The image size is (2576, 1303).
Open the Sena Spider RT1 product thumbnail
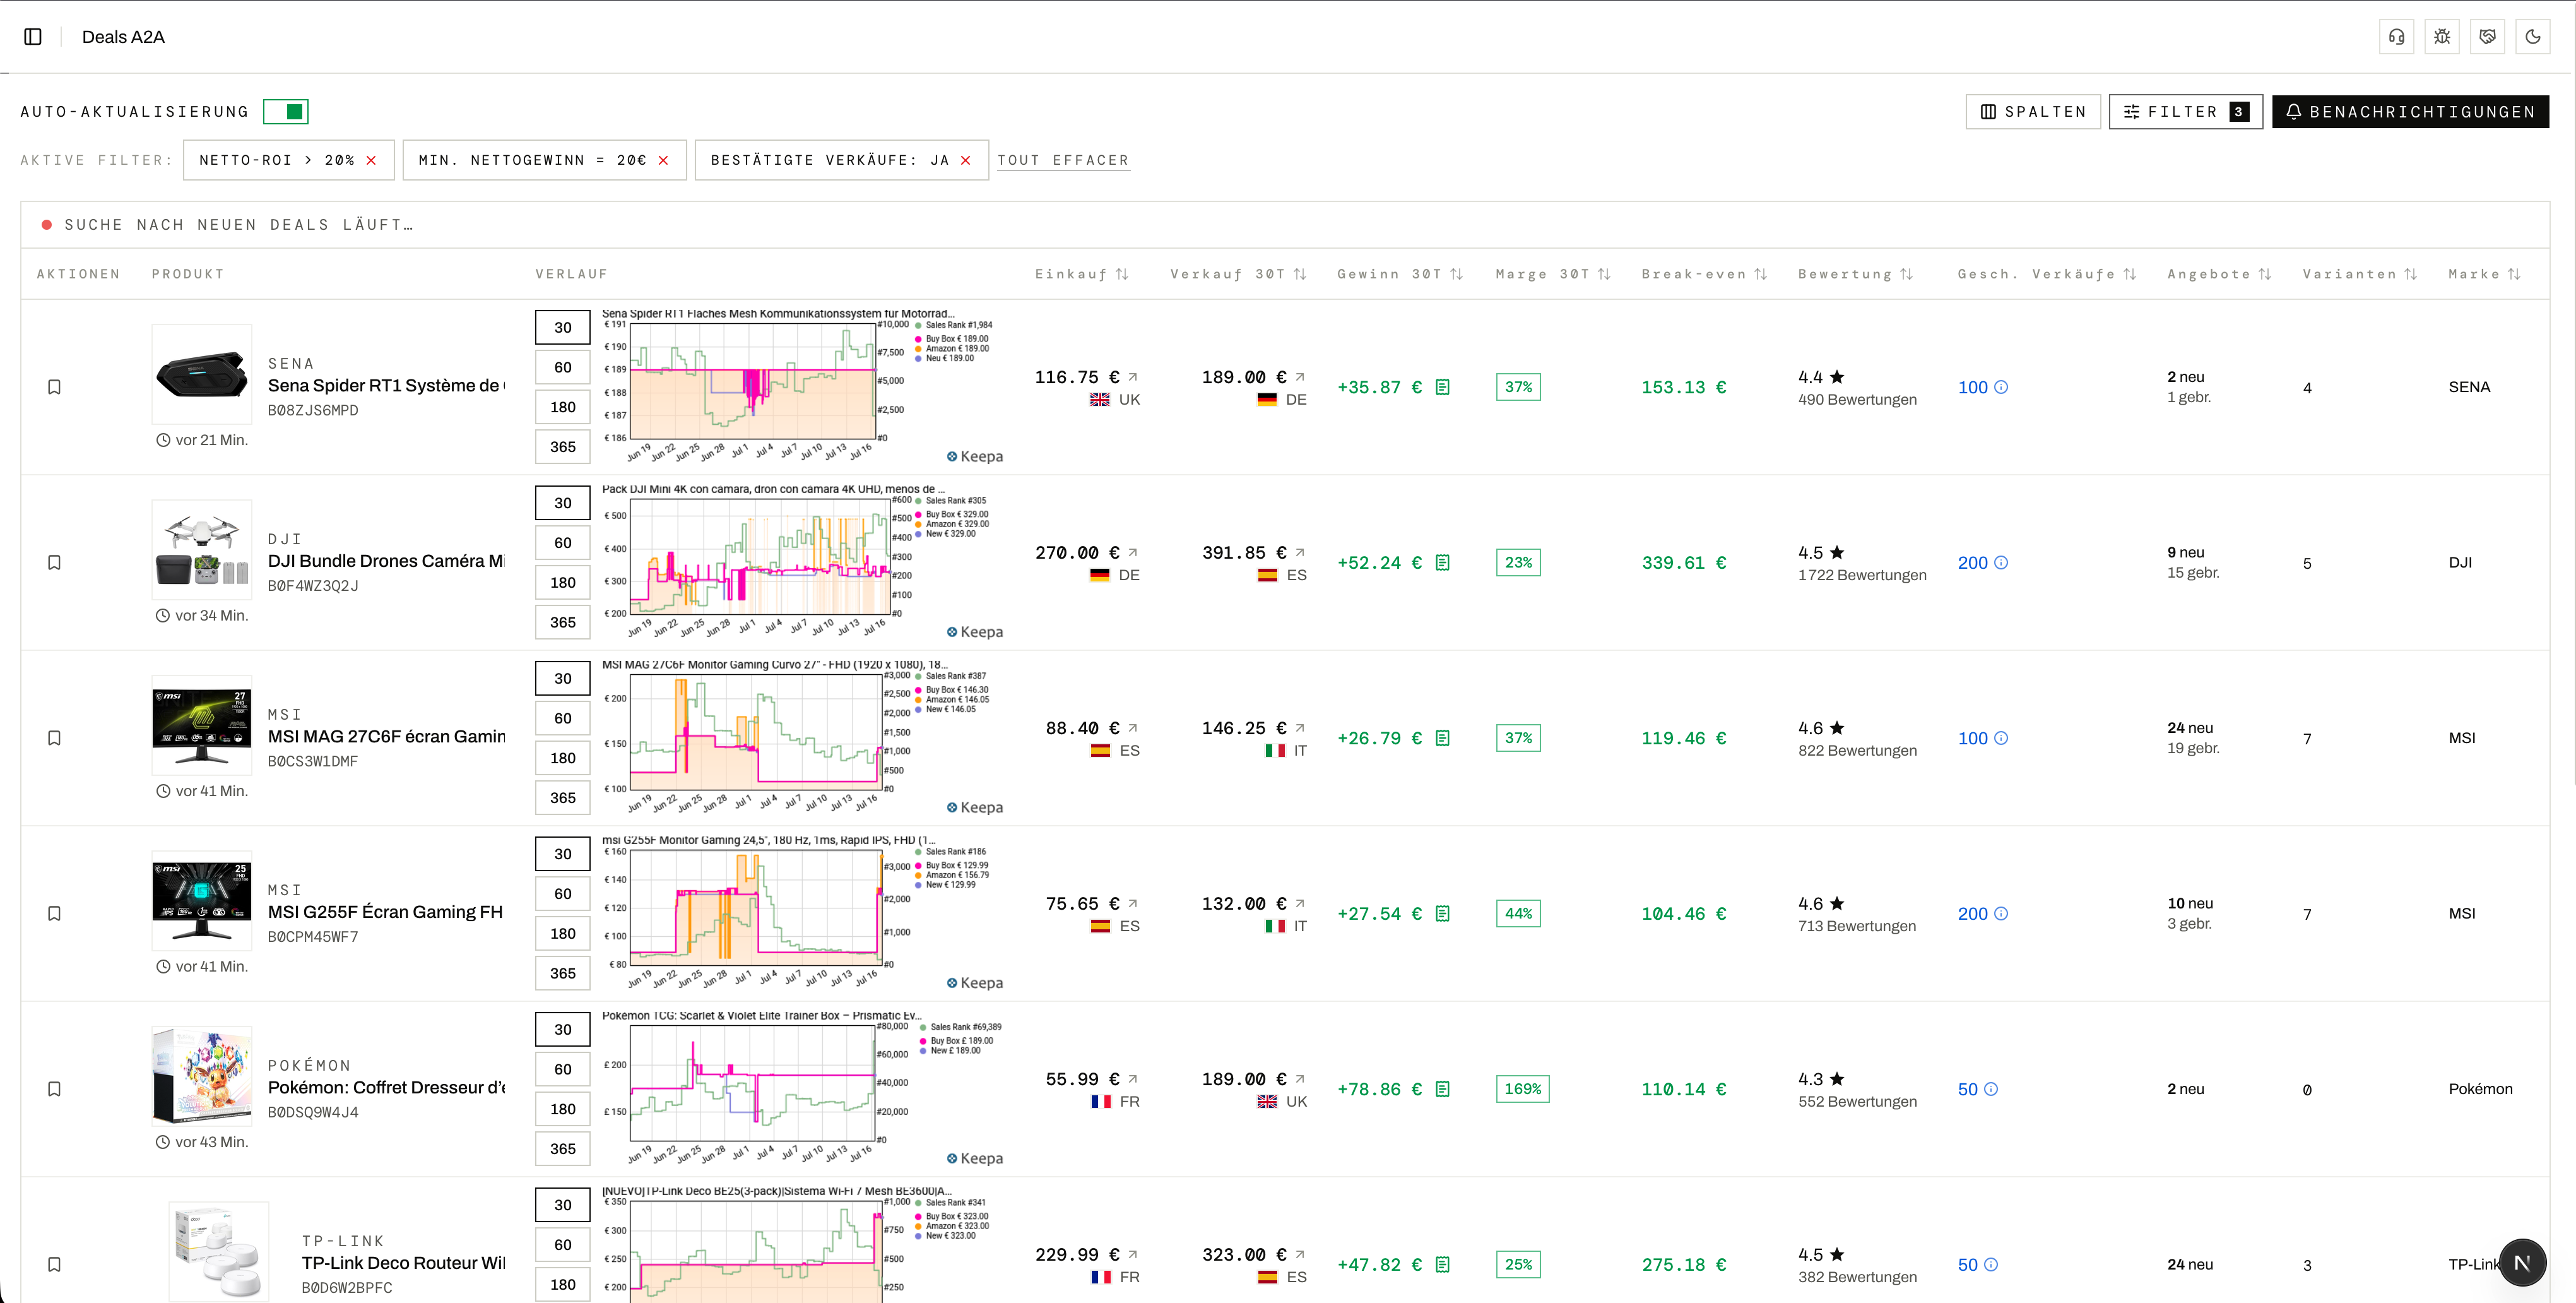pos(202,375)
